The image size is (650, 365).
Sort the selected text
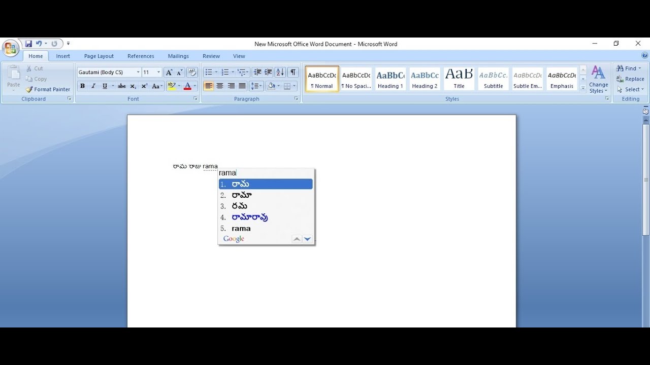(x=280, y=72)
